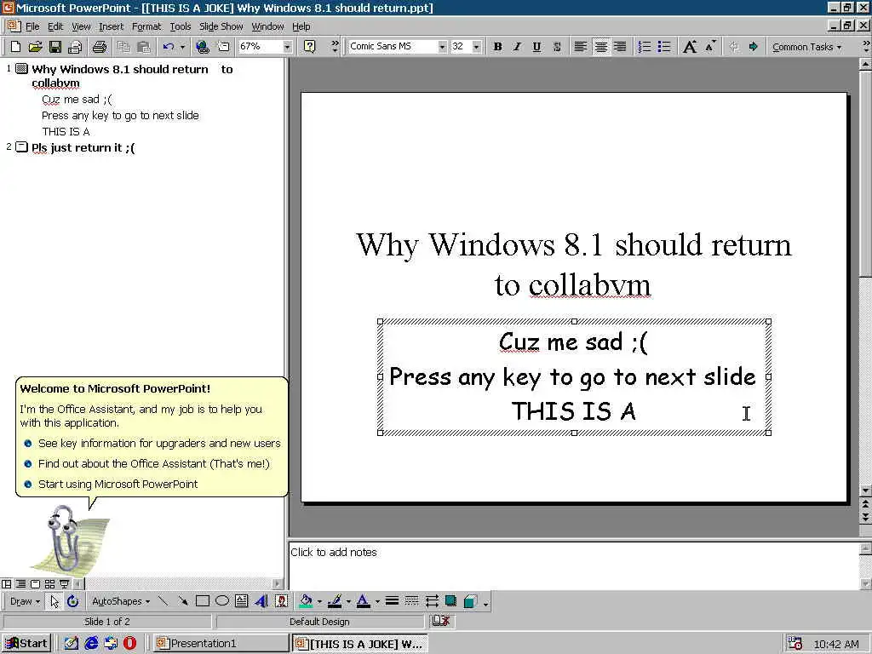Select the Oval drawing tool
This screenshot has width=872, height=654.
pyautogui.click(x=222, y=601)
